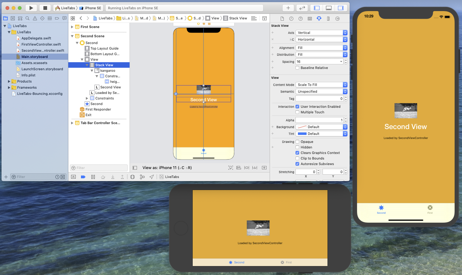Open the Breakpoint navigator icon
This screenshot has height=275, width=462.
click(x=57, y=18)
